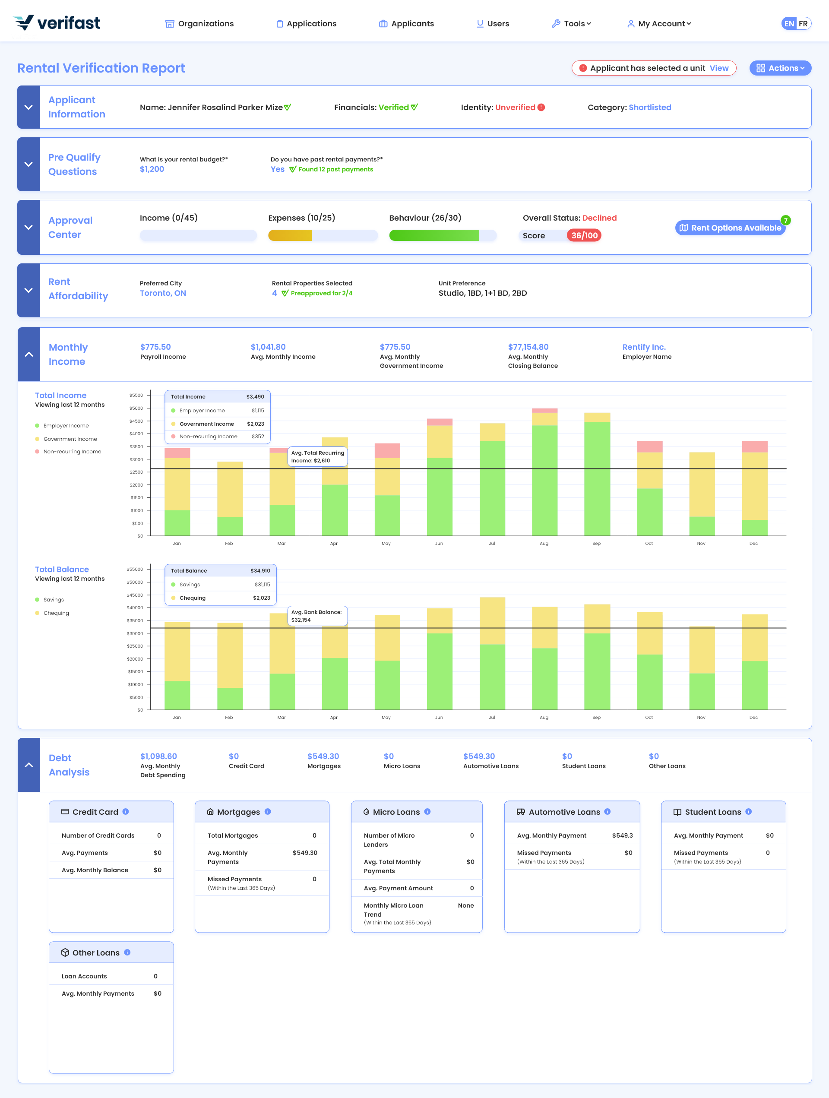
Task: Select the Applicants briefcase icon
Action: (x=383, y=23)
